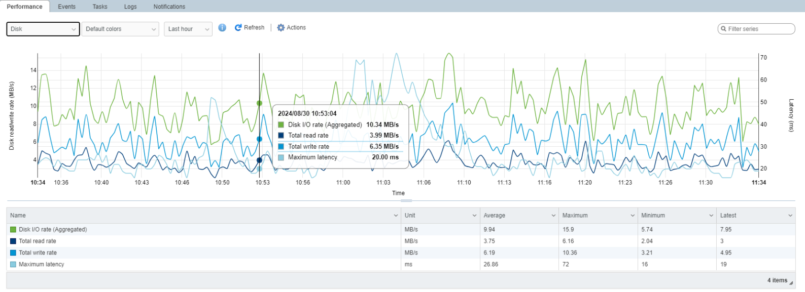Image resolution: width=805 pixels, height=292 pixels.
Task: Open the Name column header menu arrow
Action: tap(396, 216)
